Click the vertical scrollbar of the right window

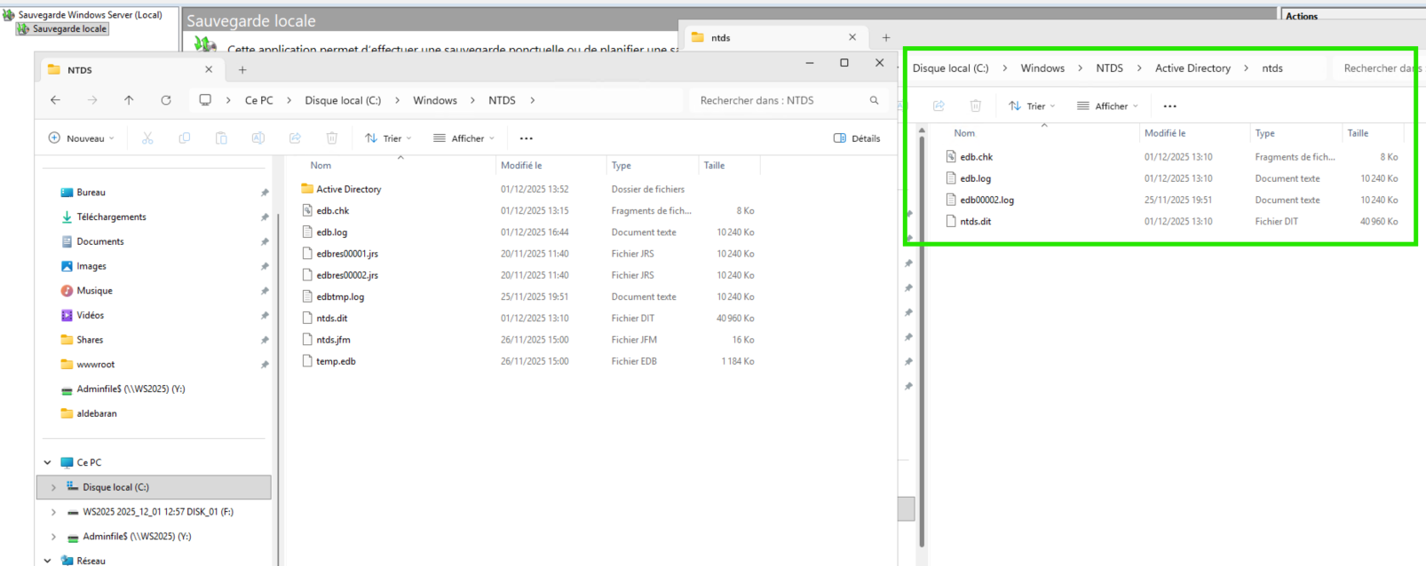pos(922,355)
